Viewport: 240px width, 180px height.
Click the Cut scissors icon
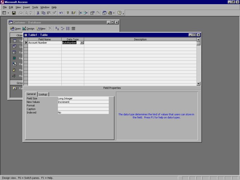pos(38,13)
